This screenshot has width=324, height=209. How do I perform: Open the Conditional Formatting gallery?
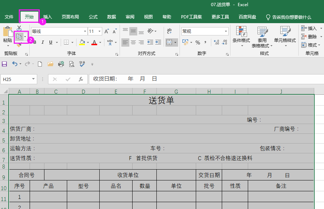tap(241, 36)
